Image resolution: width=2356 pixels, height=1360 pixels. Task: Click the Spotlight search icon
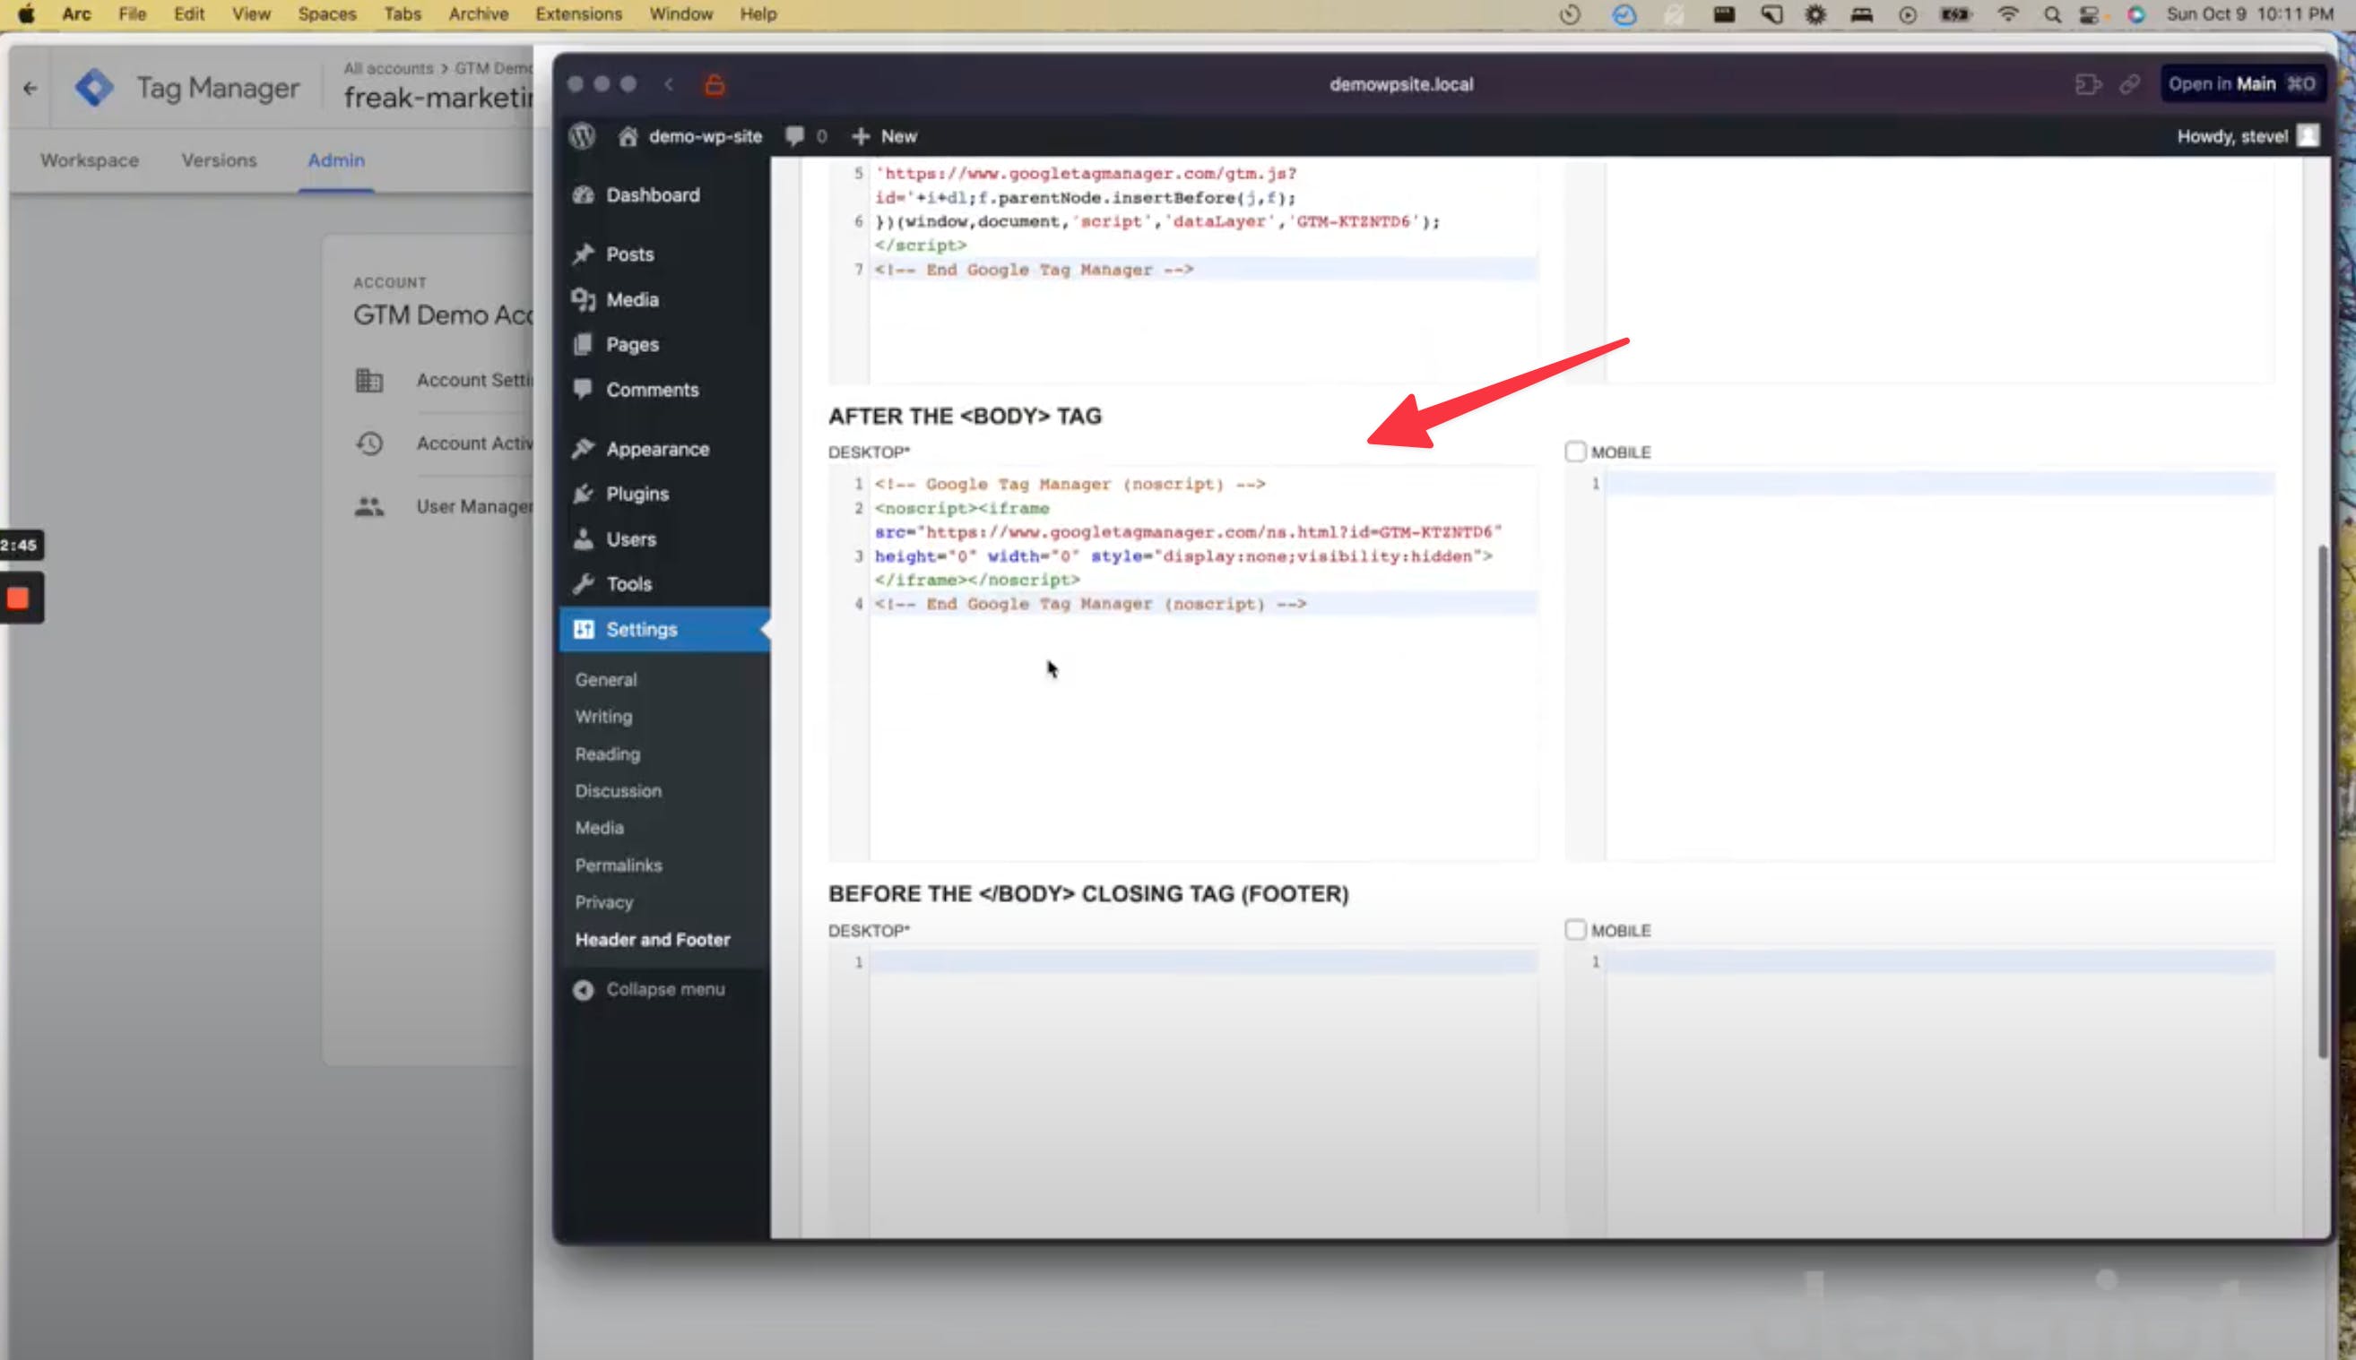click(x=2052, y=14)
